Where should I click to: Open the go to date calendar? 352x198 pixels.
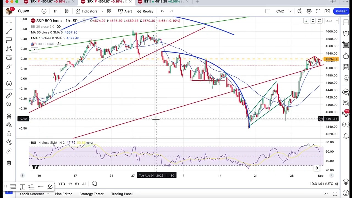click(x=94, y=184)
